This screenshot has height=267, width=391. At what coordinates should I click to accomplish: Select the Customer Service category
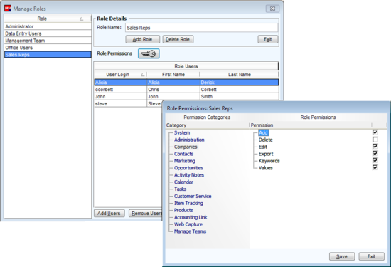(x=193, y=196)
